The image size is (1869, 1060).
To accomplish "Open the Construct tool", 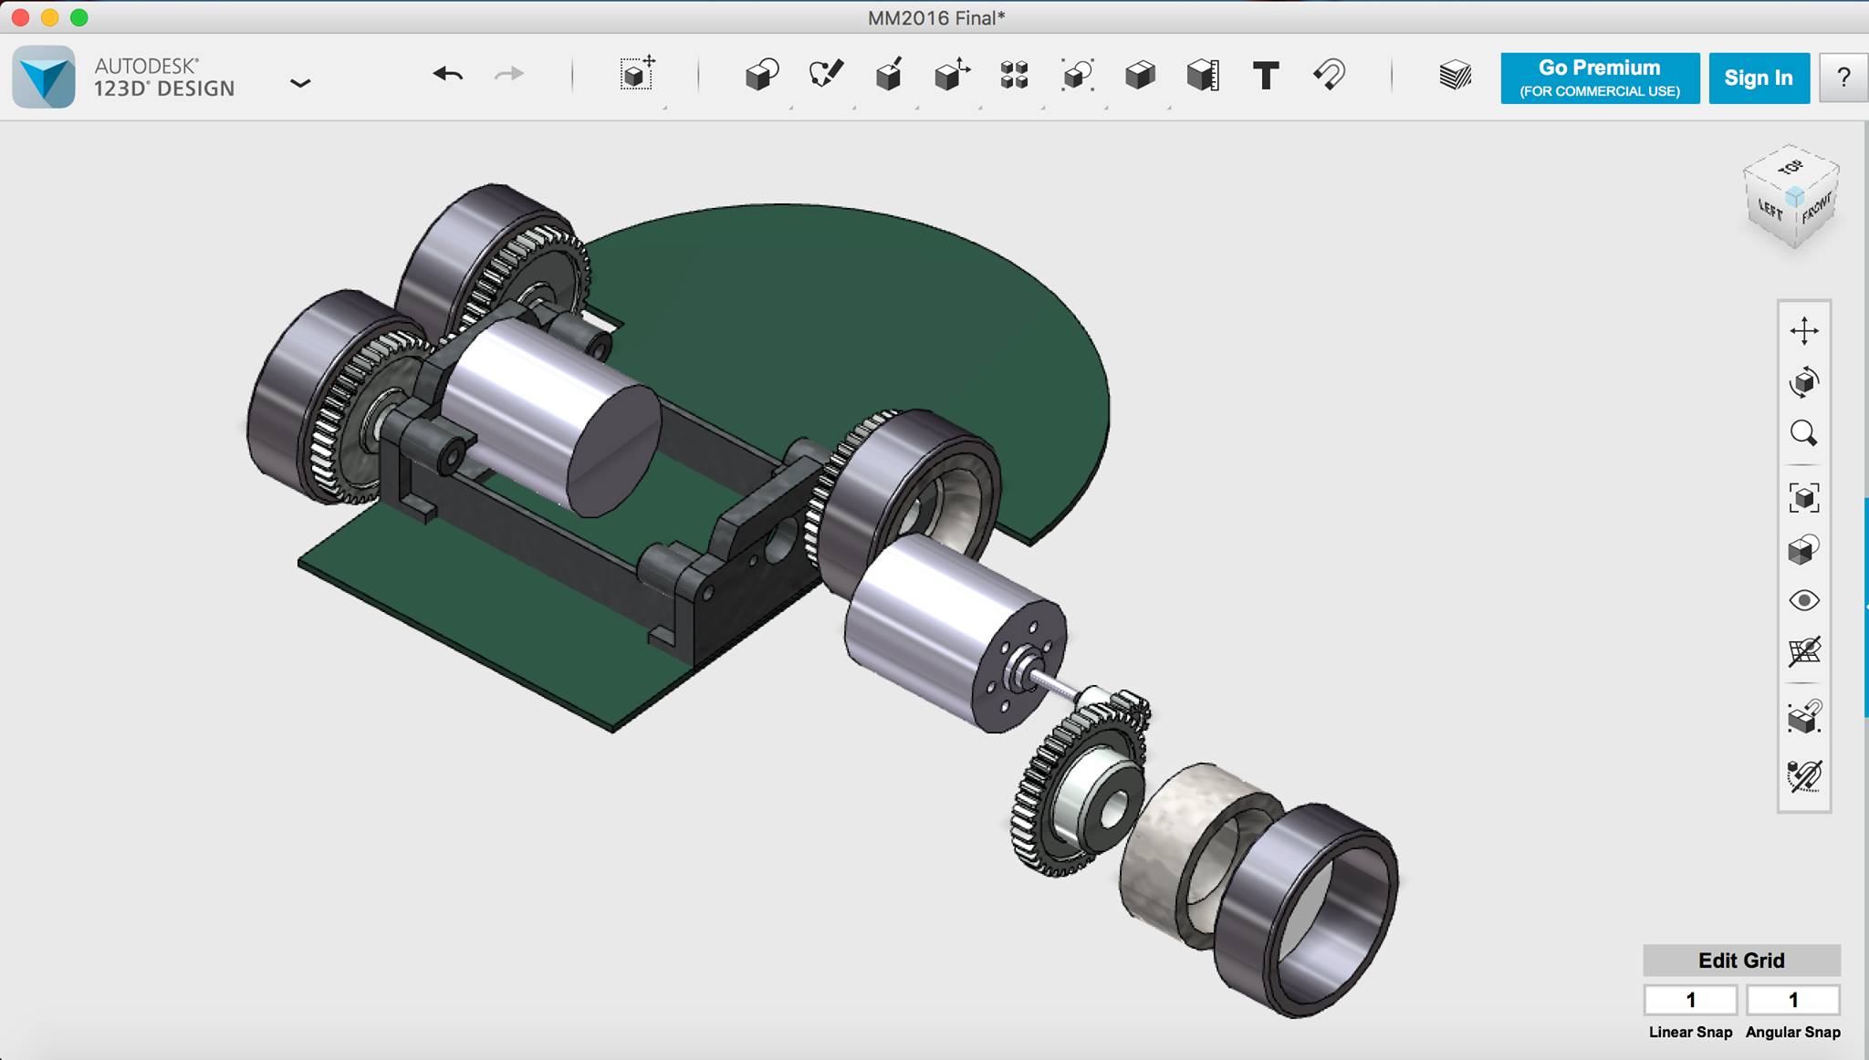I will pos(889,75).
